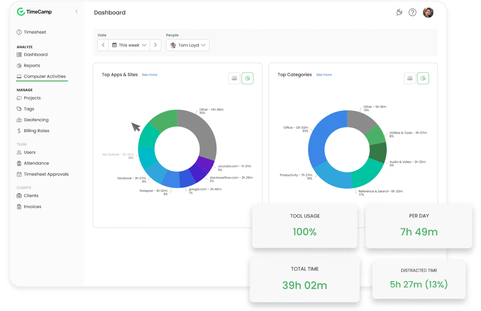Switch Top Categories to line chart view

coord(410,78)
